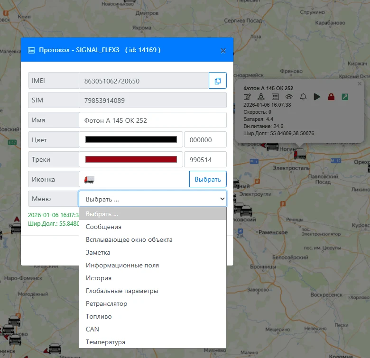Open the dark red Треки color swatch
Viewport: 370px width, 358px height.
pos(131,159)
